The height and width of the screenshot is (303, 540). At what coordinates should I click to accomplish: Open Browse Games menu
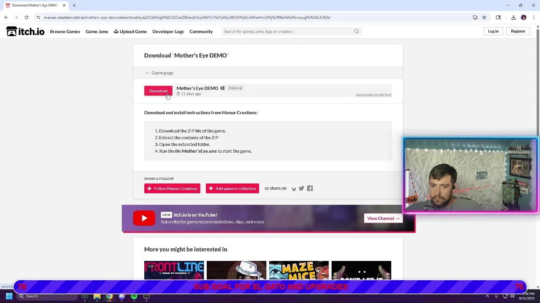pyautogui.click(x=65, y=32)
